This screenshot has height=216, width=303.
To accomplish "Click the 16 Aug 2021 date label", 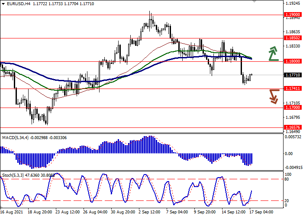I will pos(12,212).
